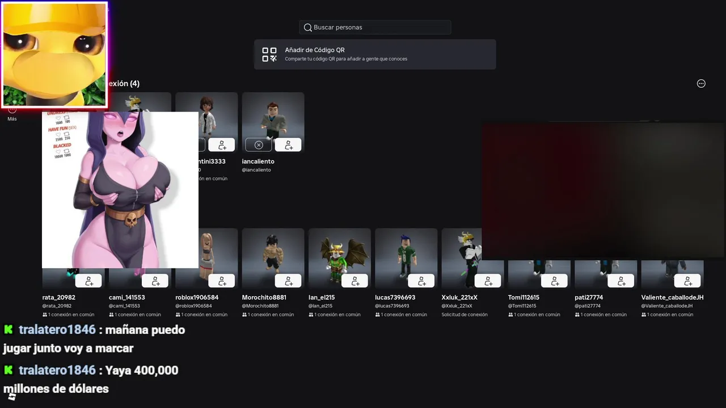
Task: Click add connection icon for pati27774
Action: tap(621, 281)
